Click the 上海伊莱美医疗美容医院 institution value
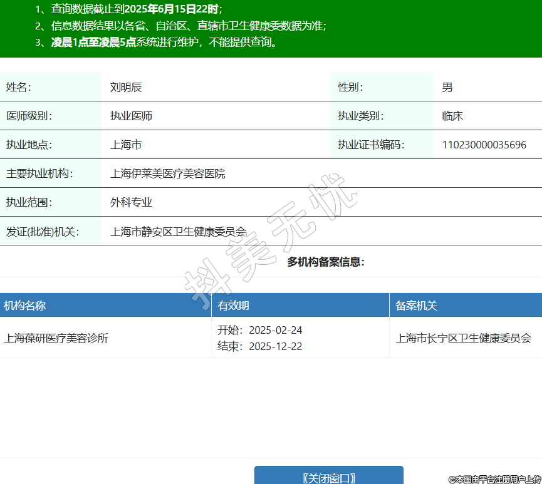The image size is (542, 484). coord(167,173)
